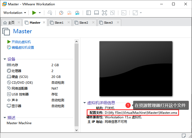Click the left panel vertical scrollbar thumb
Image resolution: width=192 pixels, height=138 pixels.
[x=77, y=85]
